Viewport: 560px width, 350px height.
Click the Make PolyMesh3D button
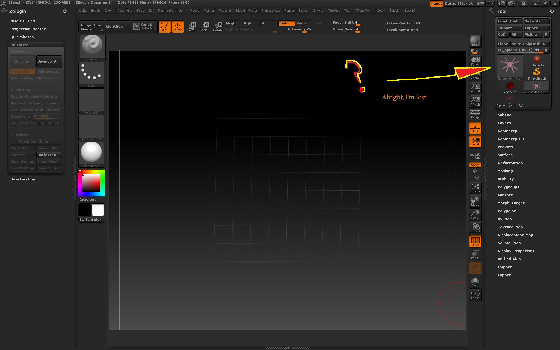[530, 44]
